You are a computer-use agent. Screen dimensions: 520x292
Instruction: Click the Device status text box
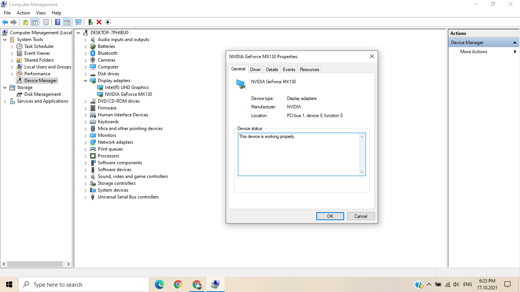(x=301, y=154)
